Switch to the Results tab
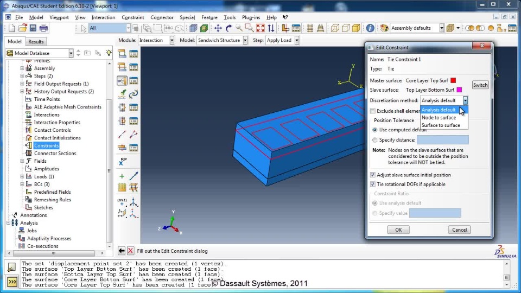This screenshot has height=293, width=521. pos(36,42)
